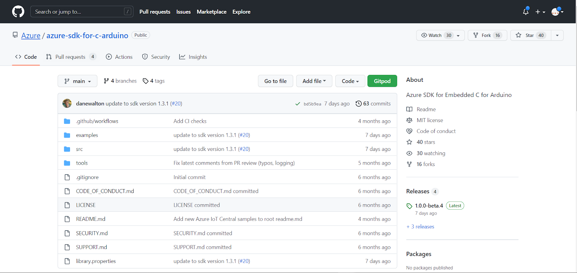Open Explore in top navigation
577x273 pixels.
click(242, 12)
